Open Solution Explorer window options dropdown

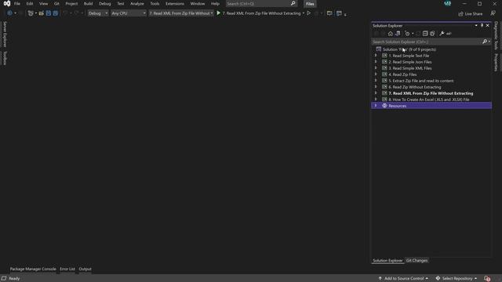click(x=476, y=25)
